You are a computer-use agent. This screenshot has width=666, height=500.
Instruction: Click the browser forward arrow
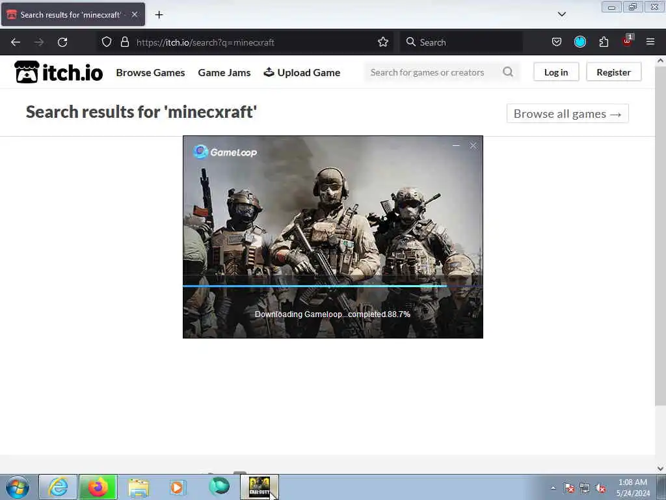click(39, 42)
